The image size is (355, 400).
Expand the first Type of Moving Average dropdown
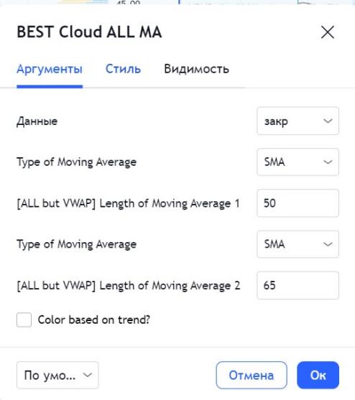pyautogui.click(x=298, y=162)
